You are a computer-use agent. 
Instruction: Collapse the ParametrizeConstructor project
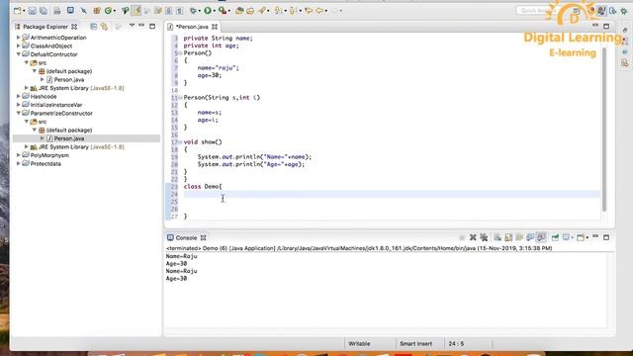pos(18,113)
